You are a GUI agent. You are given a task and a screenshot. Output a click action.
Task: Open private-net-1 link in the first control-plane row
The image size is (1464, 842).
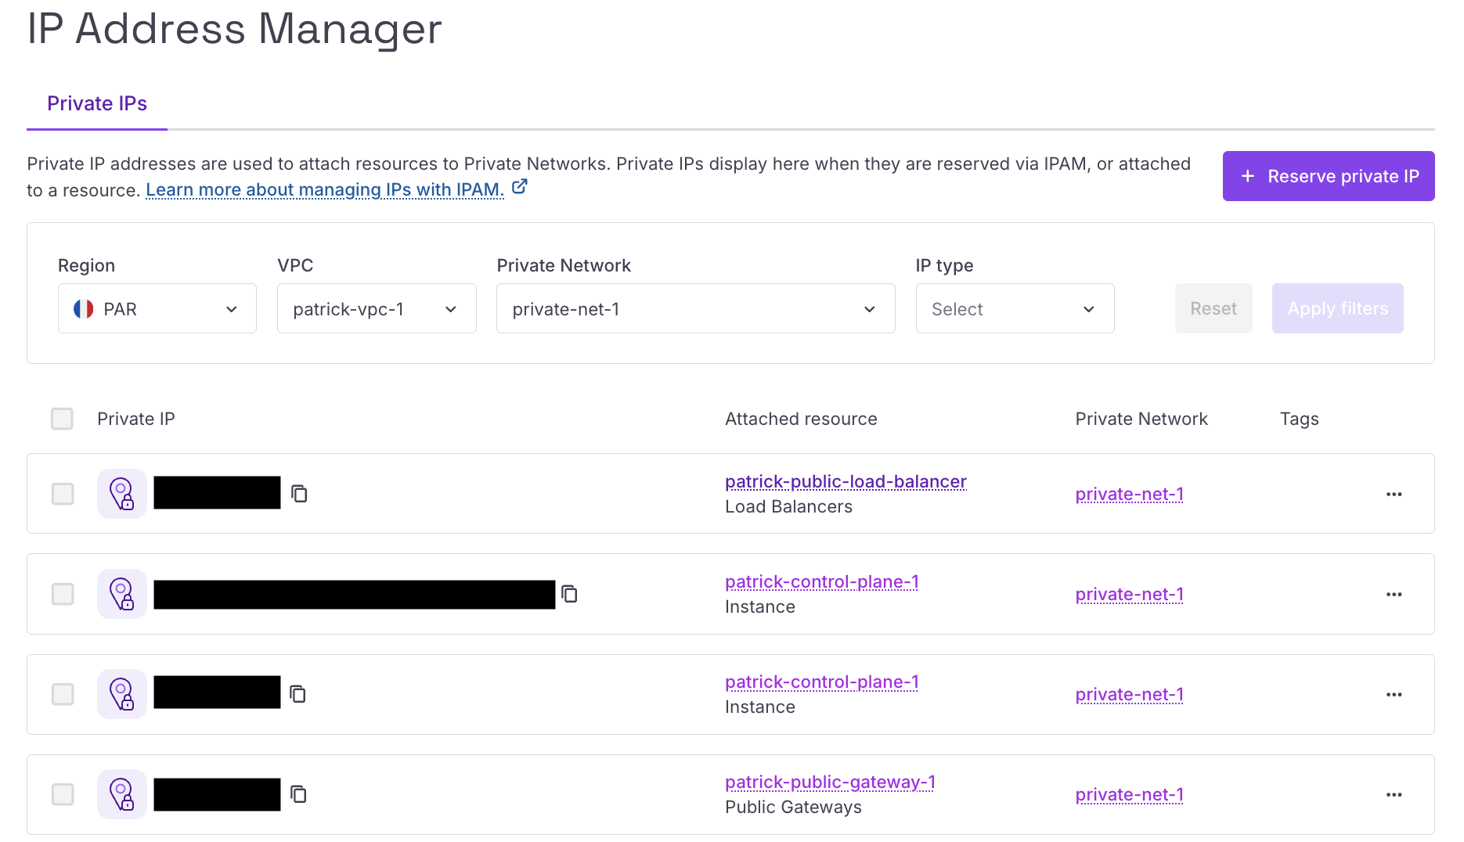pos(1129,594)
